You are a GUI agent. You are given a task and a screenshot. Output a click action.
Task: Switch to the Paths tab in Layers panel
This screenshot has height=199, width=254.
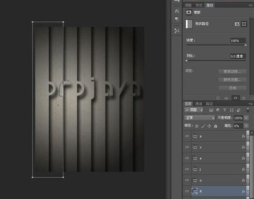[209, 104]
